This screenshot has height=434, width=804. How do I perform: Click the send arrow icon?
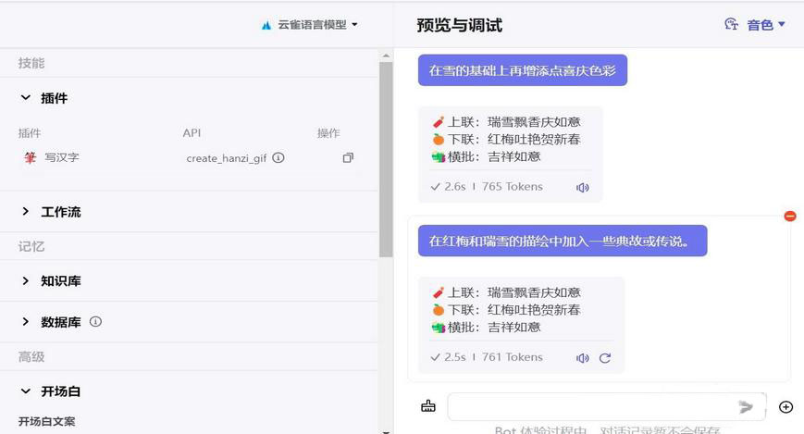pos(746,407)
